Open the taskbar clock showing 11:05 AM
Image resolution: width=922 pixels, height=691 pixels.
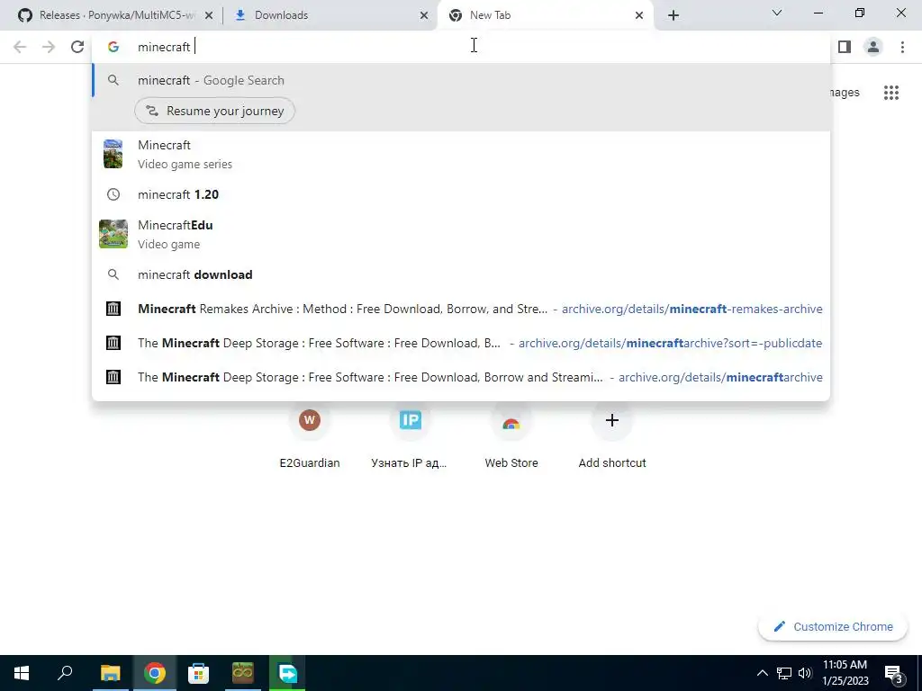[x=845, y=673]
